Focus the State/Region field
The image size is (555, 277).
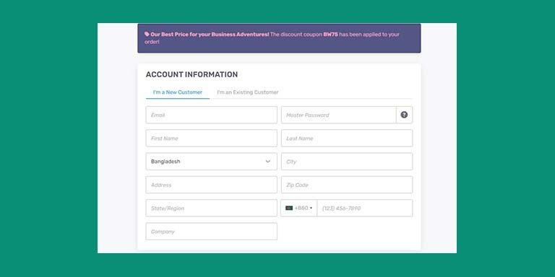(x=211, y=208)
